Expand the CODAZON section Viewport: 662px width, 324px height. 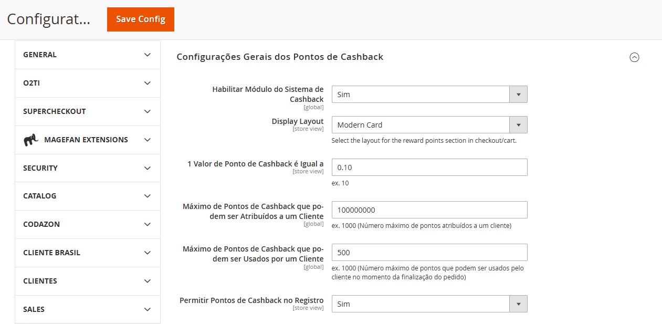click(x=87, y=224)
